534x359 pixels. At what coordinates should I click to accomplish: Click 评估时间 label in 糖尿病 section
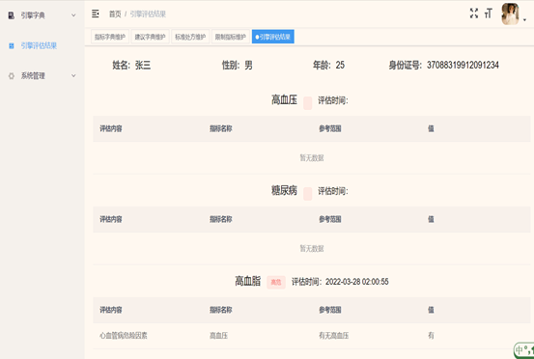pyautogui.click(x=333, y=191)
